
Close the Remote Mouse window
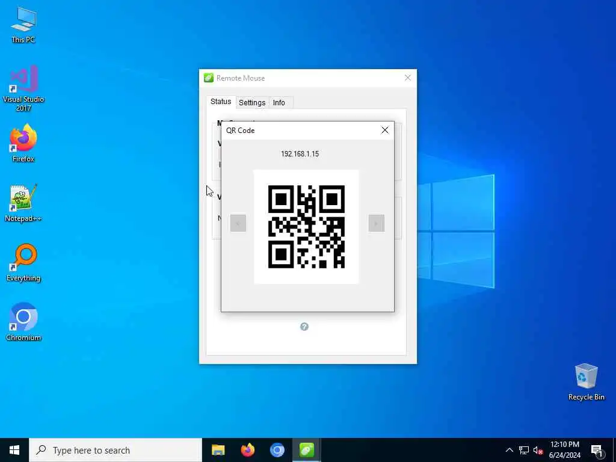click(x=407, y=78)
